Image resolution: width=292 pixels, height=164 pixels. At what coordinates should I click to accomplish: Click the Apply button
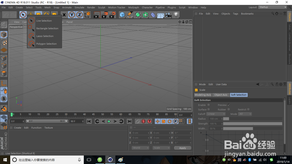pos(182,148)
